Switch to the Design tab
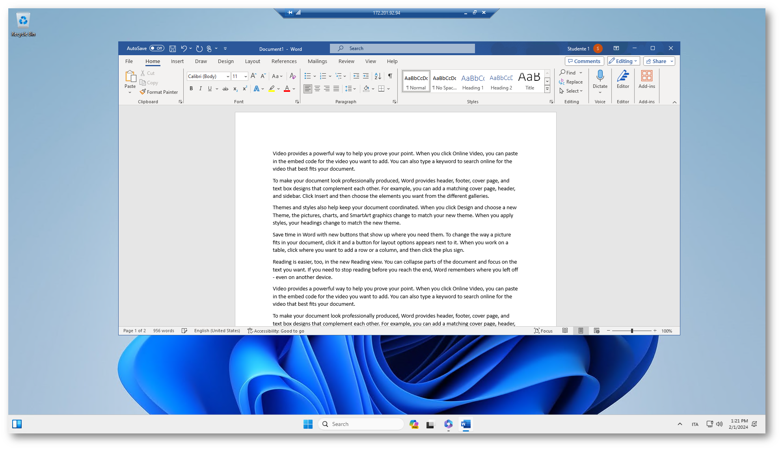Screen dimensions: 782x450 [x=225, y=61]
